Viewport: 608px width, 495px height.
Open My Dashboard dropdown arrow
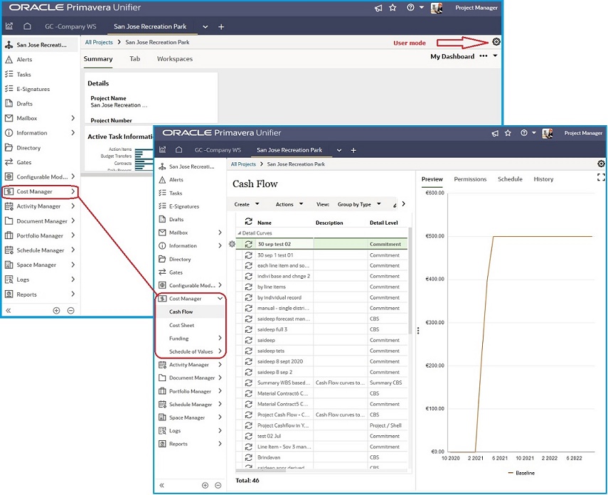[x=495, y=56]
